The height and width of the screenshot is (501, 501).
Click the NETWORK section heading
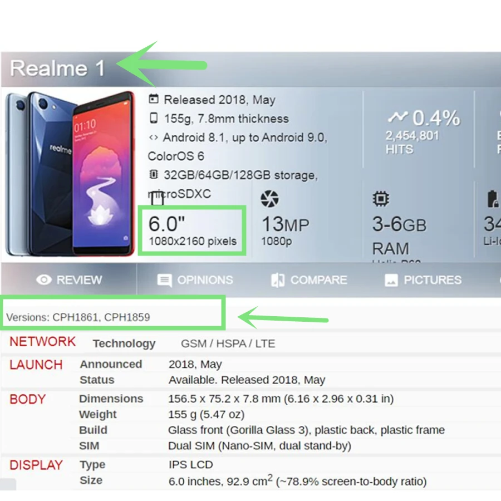[42, 342]
